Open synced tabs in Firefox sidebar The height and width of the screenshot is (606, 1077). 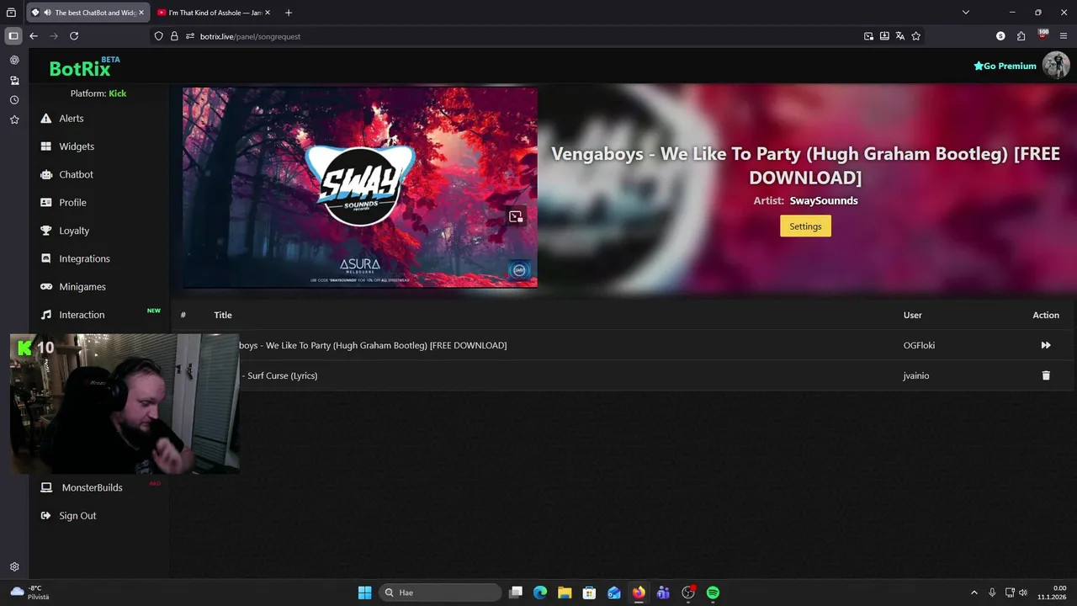tap(14, 81)
